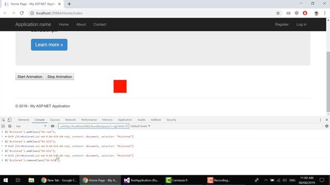Click the user profile avatar in Chrome toolbar
The height and width of the screenshot is (185, 330).
(x=316, y=13)
